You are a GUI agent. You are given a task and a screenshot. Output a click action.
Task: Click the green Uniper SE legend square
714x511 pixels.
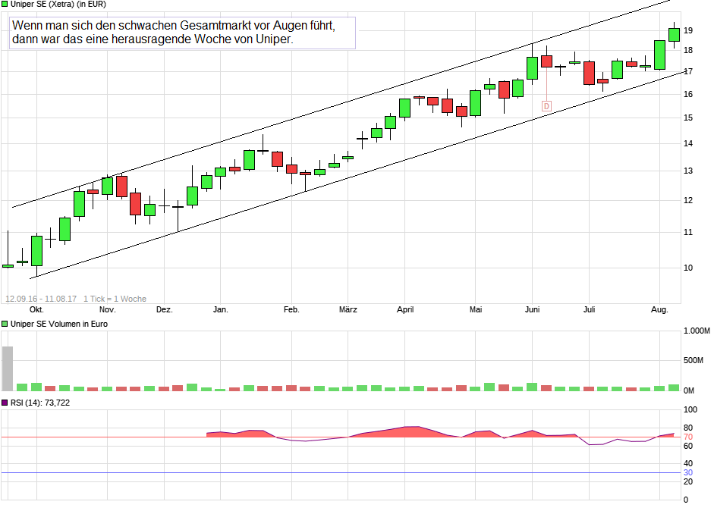pos(5,4)
